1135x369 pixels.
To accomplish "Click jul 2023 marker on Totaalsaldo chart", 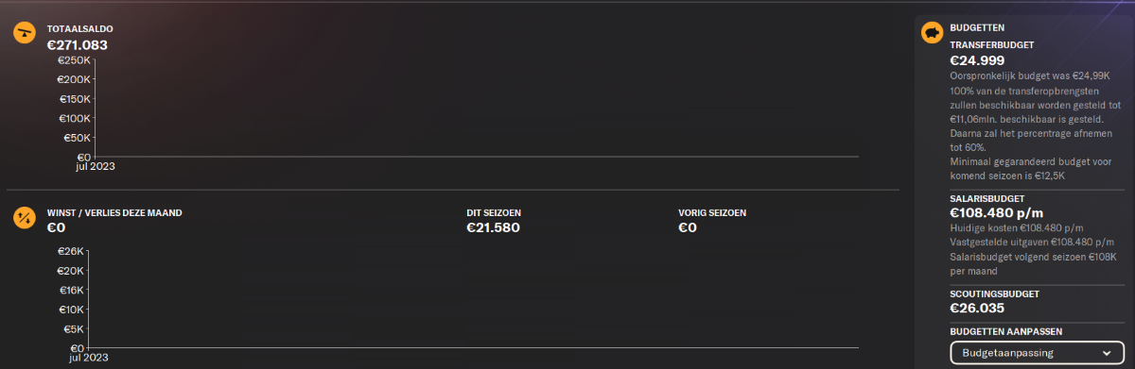I will [x=96, y=166].
